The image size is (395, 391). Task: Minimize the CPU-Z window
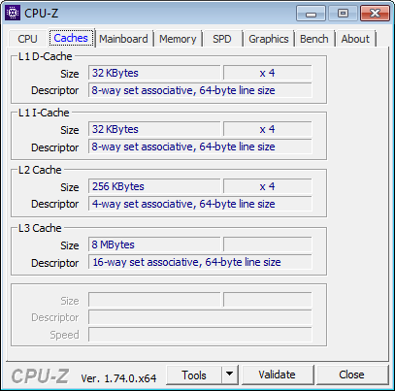(x=311, y=14)
